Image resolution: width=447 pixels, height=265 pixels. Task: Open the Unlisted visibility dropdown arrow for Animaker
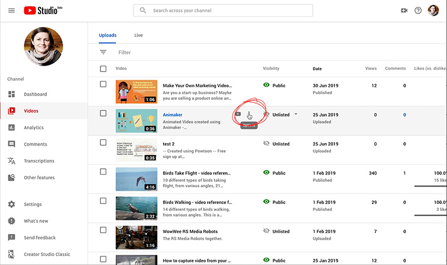[296, 114]
